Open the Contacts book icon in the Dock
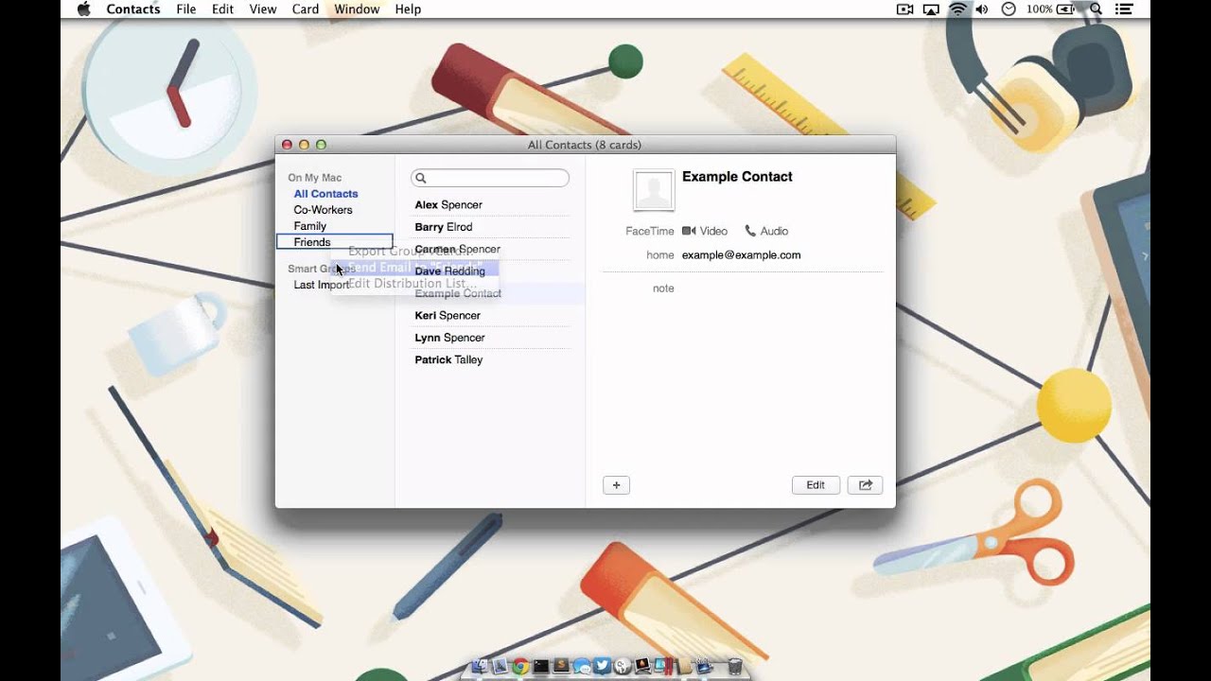Screen dimensions: 1211x681 click(x=683, y=666)
